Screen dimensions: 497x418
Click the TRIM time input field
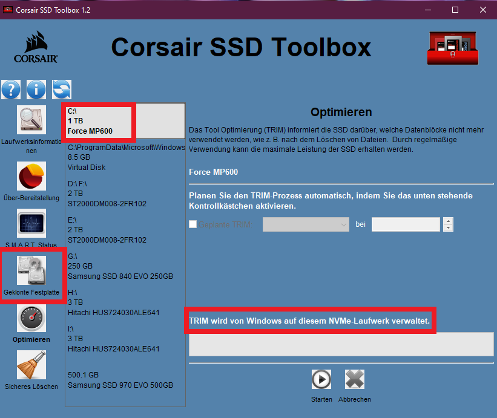coord(406,224)
